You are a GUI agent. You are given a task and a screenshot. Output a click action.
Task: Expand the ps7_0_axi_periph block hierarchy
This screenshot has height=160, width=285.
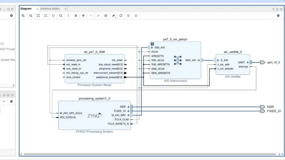[x=152, y=44]
